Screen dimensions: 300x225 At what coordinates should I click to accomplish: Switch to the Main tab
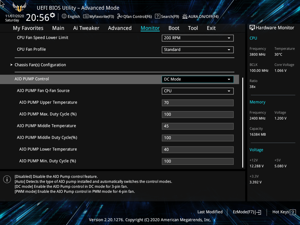[58, 28]
